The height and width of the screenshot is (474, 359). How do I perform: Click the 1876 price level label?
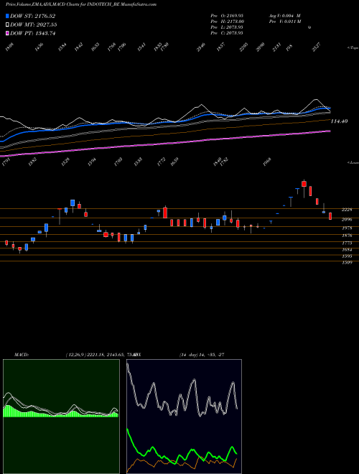click(x=347, y=235)
